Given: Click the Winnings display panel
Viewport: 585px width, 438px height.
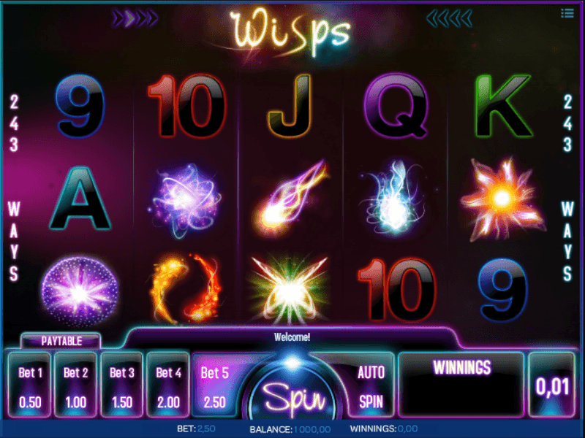Looking at the screenshot, I should coord(461,385).
